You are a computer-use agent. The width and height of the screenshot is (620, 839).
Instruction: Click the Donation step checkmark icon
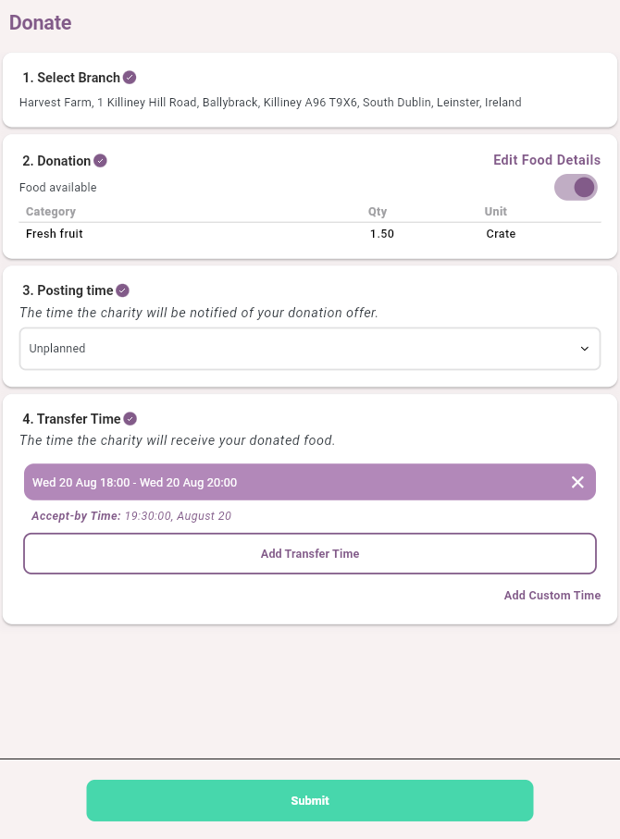point(101,161)
